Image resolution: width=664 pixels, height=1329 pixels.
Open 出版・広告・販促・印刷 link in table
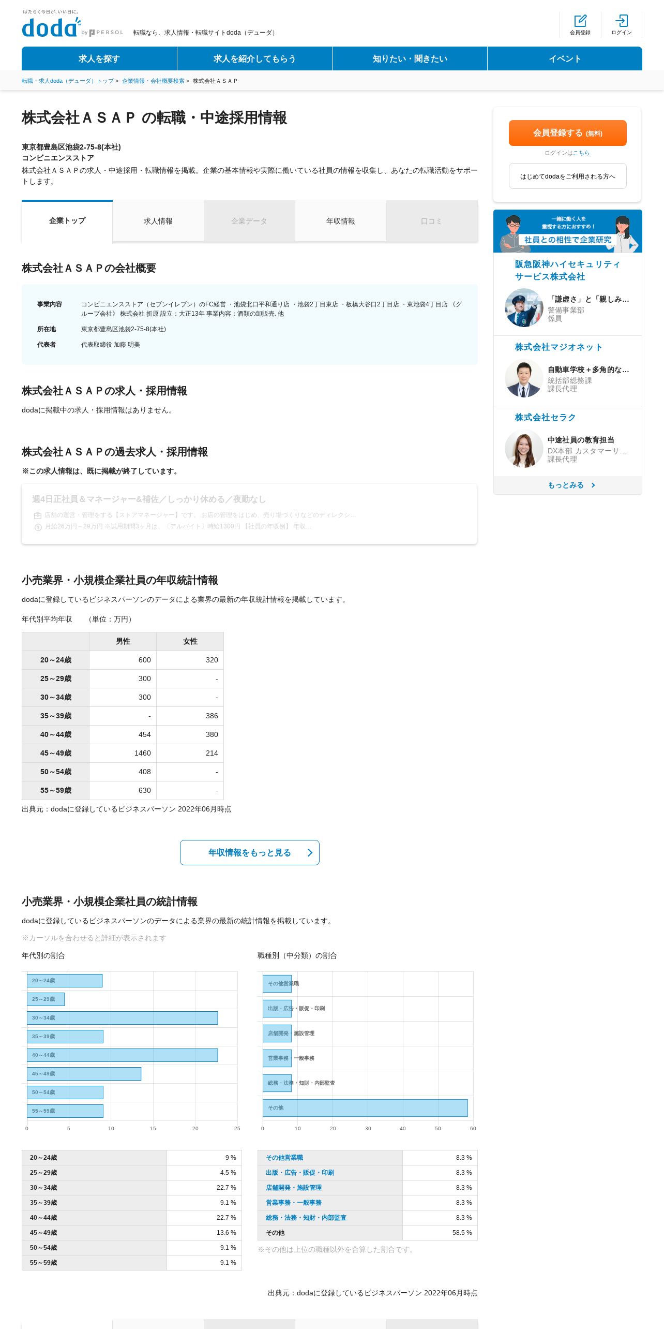[x=300, y=1173]
